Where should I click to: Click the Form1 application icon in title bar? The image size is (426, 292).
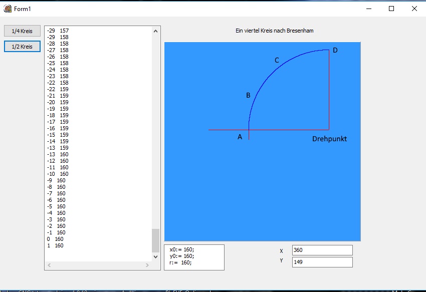point(8,9)
